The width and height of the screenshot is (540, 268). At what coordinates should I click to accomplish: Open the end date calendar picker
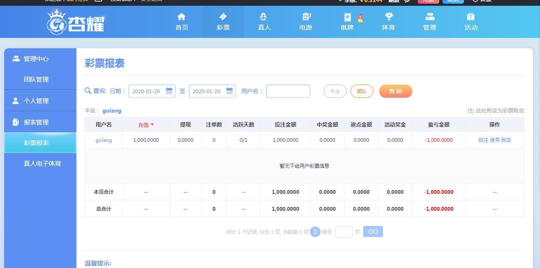click(229, 91)
